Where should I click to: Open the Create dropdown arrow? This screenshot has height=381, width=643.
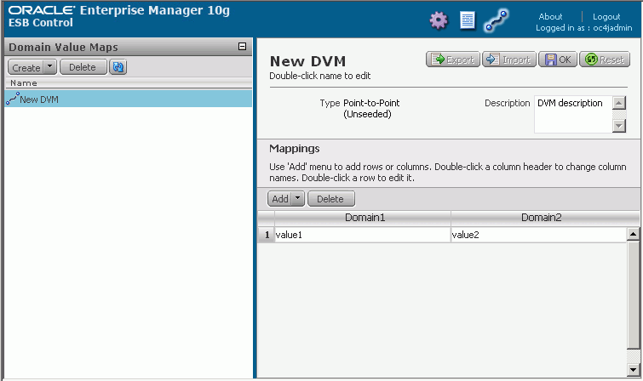[x=50, y=67]
